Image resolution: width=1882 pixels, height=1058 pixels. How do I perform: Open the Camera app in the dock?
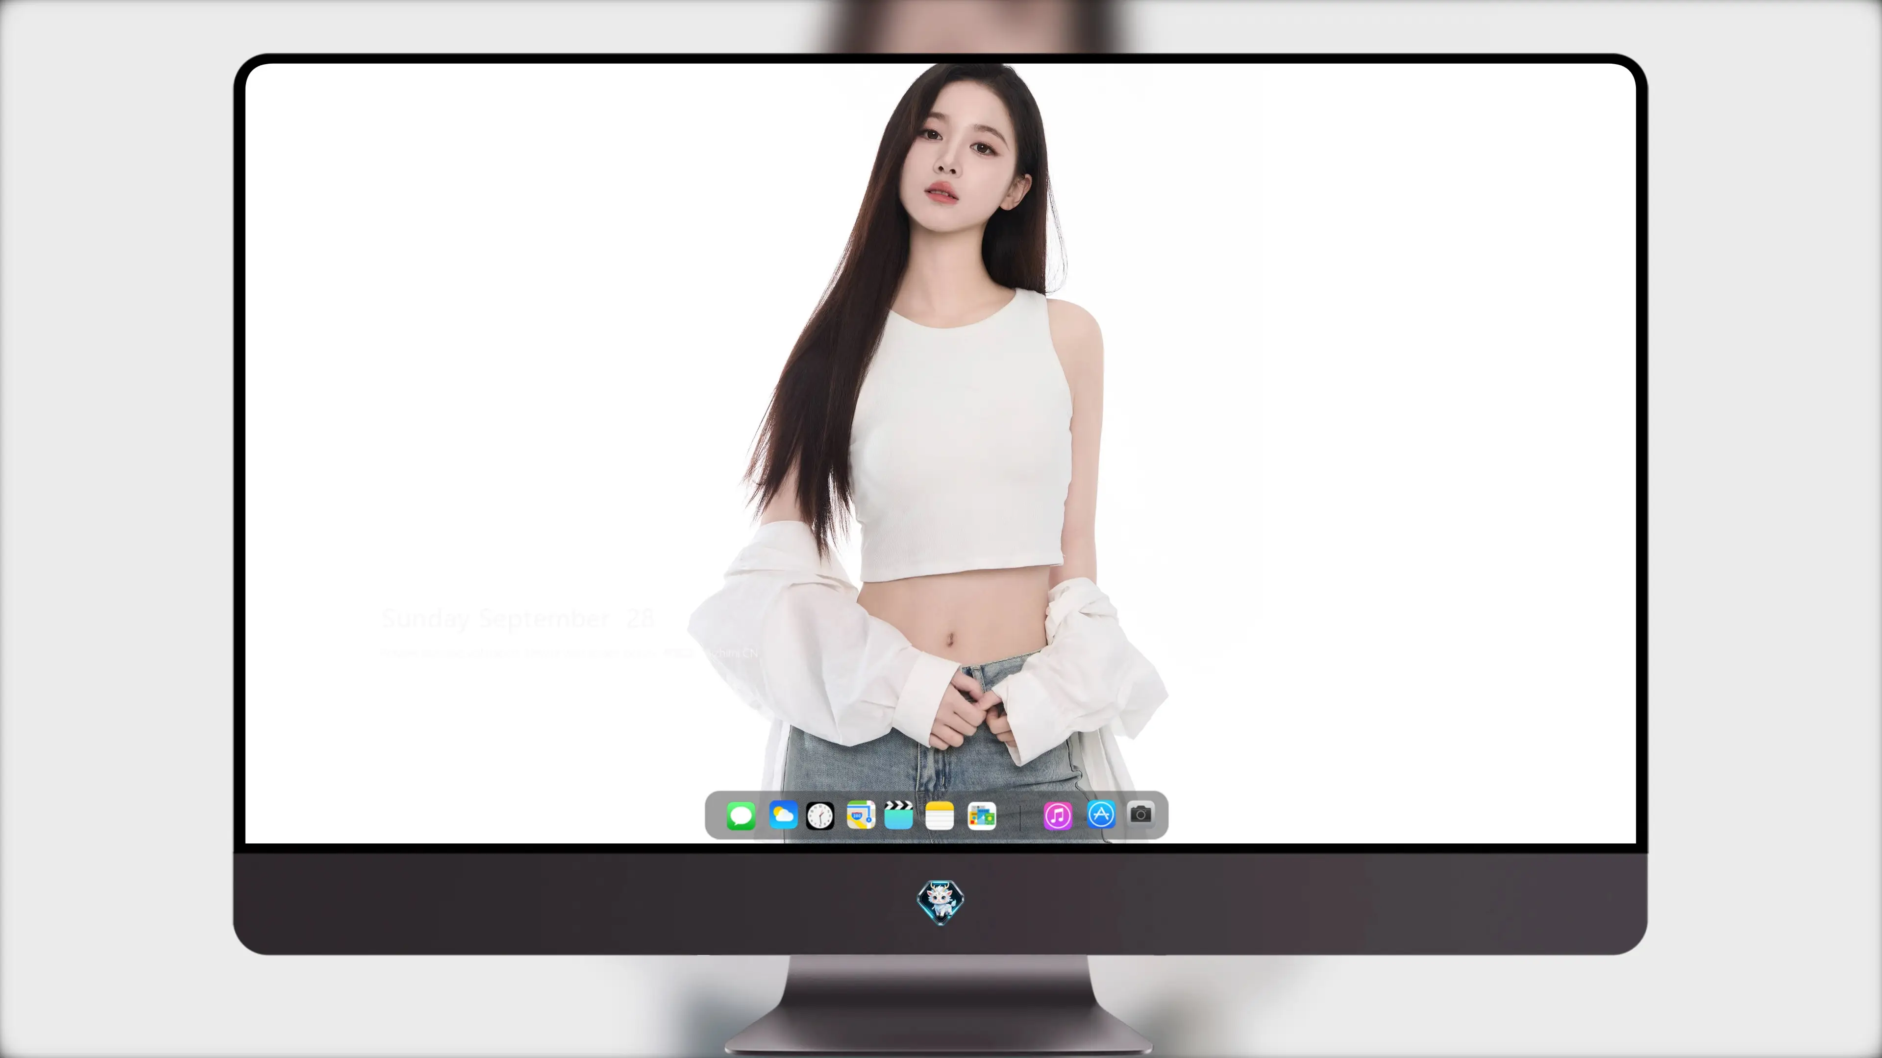click(x=1140, y=814)
